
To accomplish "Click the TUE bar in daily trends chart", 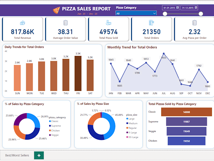I will pos(42,76).
